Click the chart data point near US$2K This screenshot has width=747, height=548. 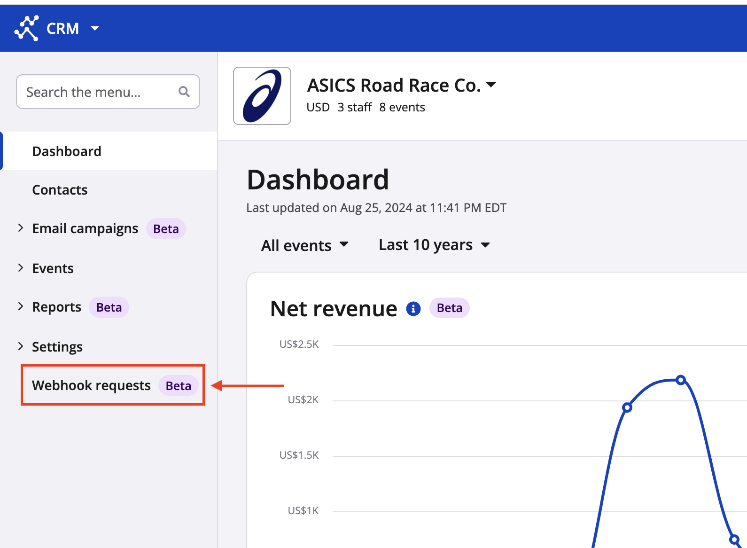click(627, 407)
